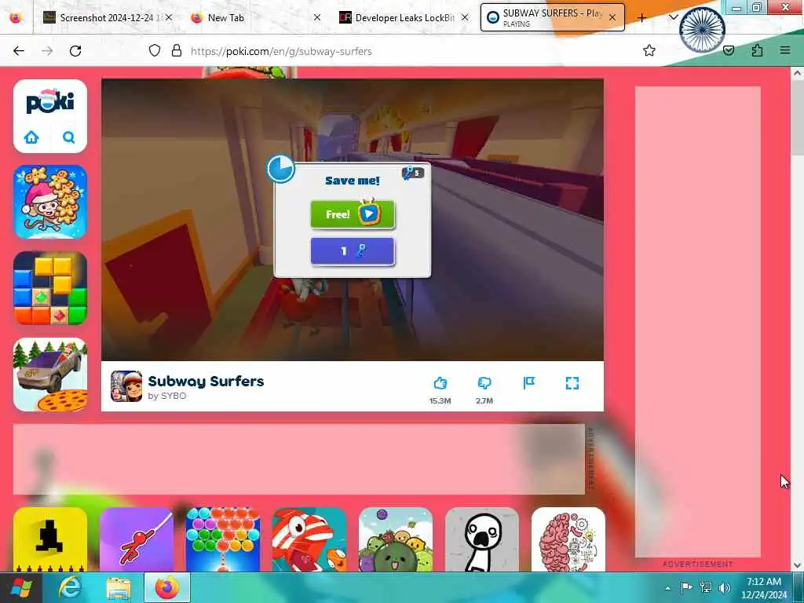Open the Pocket save icon
This screenshot has height=603, width=804.
point(729,50)
